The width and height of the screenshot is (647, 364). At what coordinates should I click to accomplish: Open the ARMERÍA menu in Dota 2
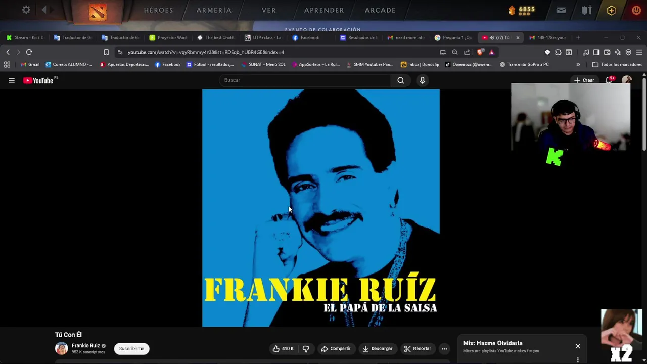(214, 10)
